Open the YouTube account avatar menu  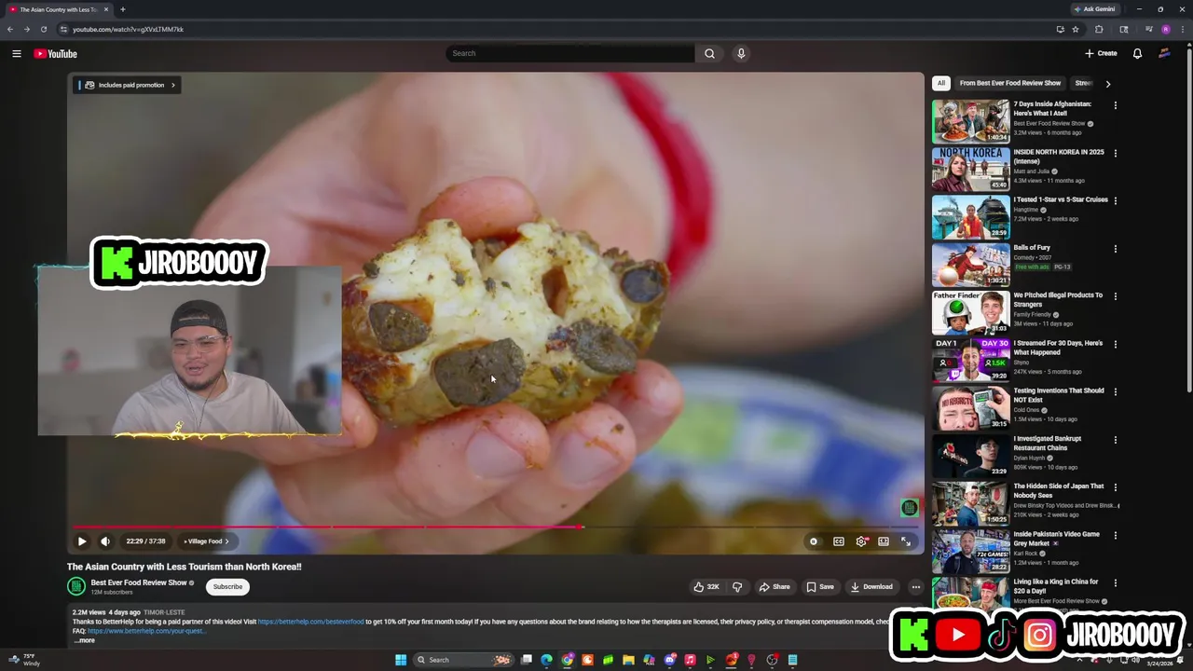(x=1164, y=53)
